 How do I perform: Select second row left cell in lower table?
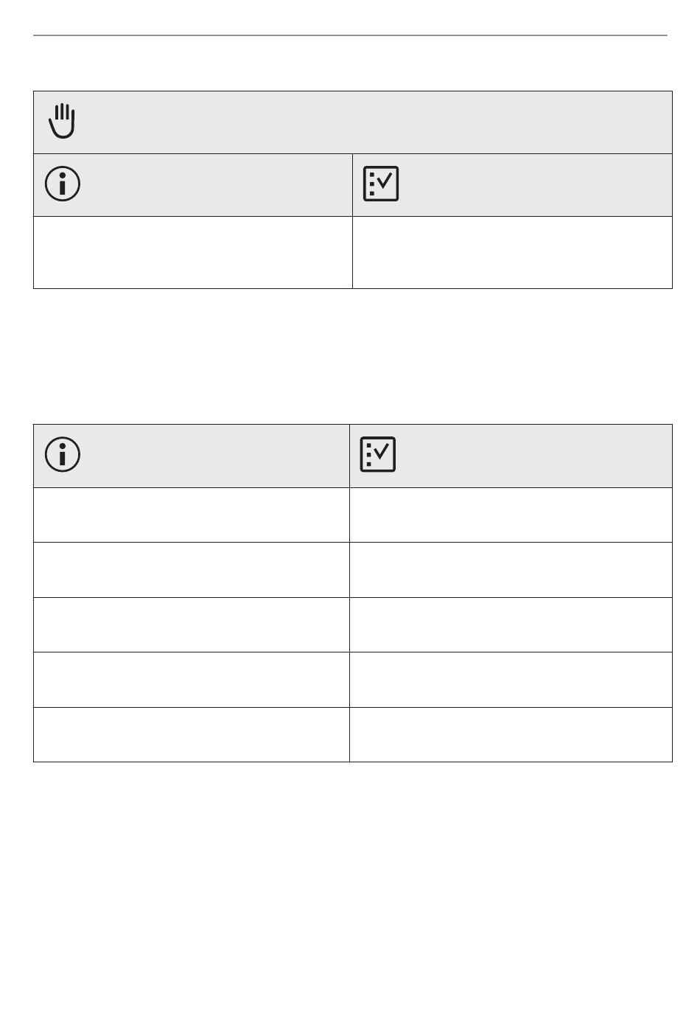coord(192,570)
